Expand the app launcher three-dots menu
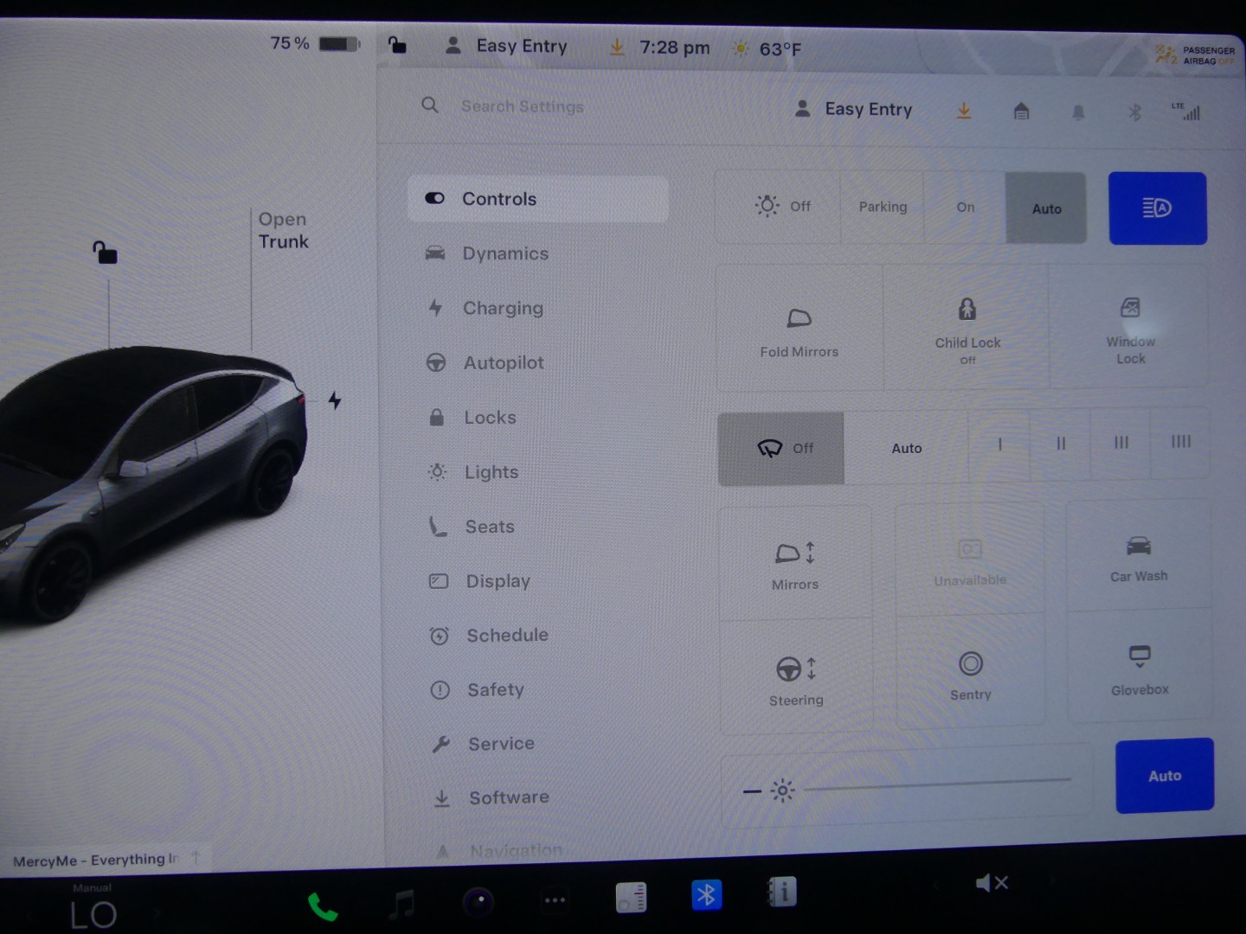This screenshot has width=1246, height=934. coord(555,900)
